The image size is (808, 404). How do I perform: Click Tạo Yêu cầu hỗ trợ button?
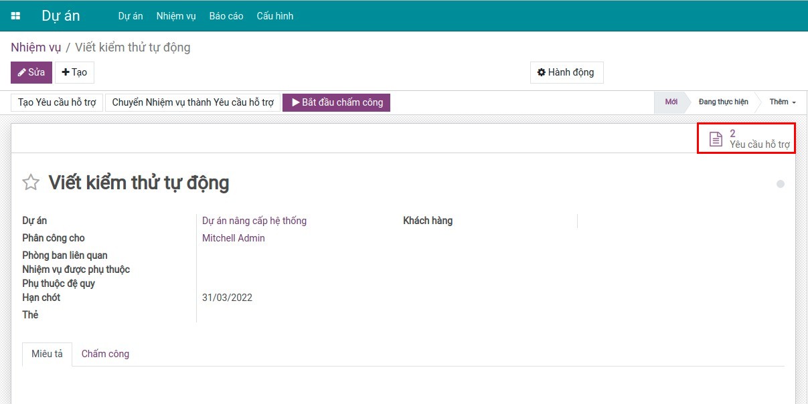coord(57,102)
